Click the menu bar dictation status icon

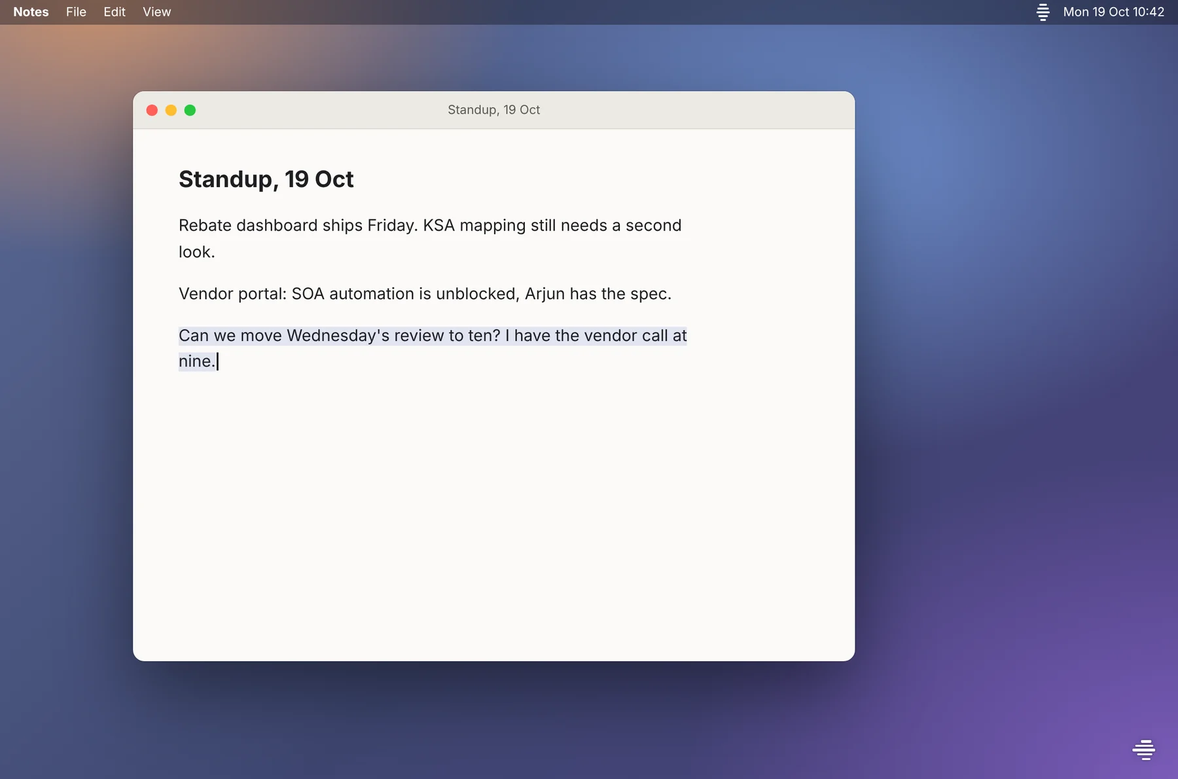pyautogui.click(x=1043, y=12)
